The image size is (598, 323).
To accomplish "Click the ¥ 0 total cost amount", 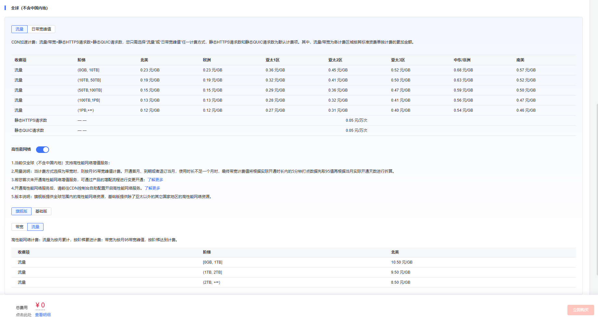I will click(x=40, y=305).
